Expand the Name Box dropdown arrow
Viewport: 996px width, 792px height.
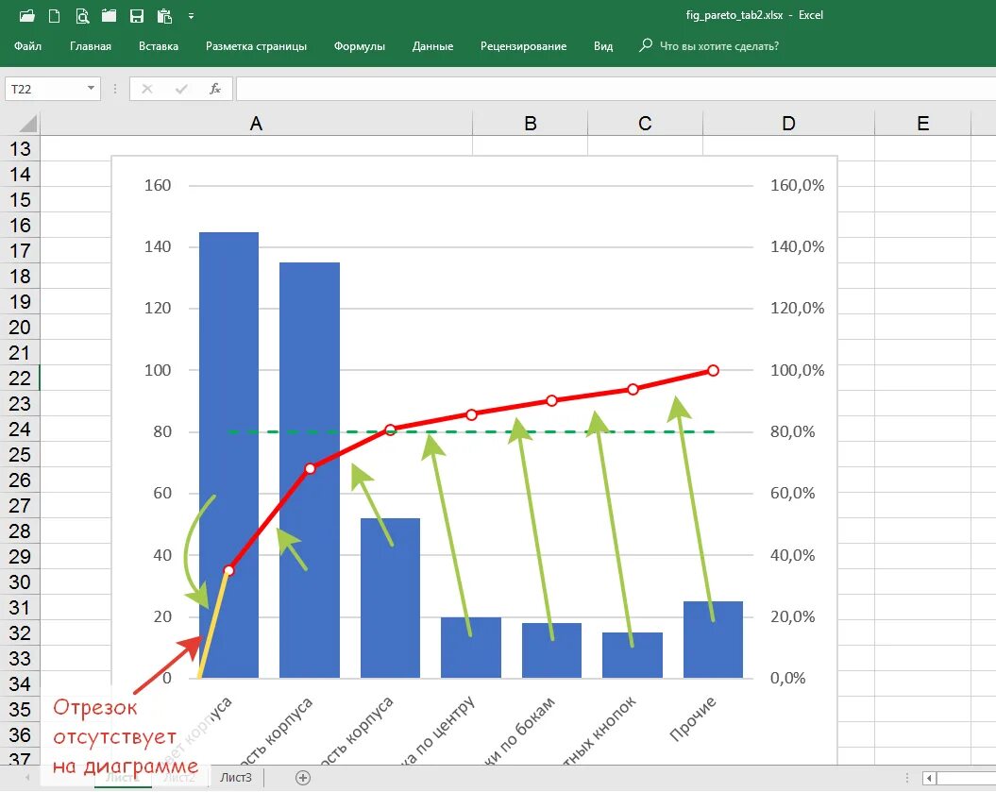(91, 89)
